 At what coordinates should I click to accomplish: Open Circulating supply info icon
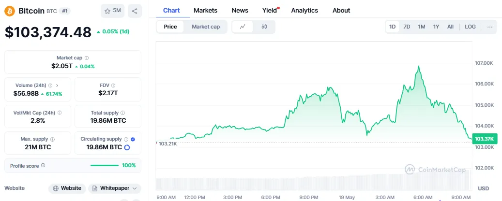(126, 139)
